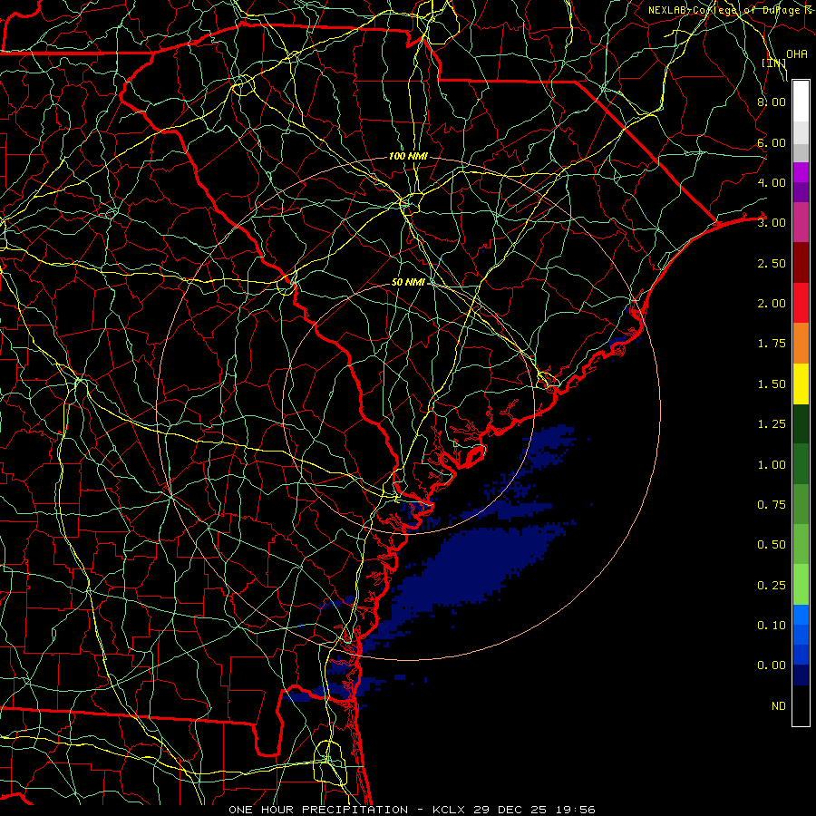Pick the bright magenta 4.00 legend swatch
816x816 pixels.
click(x=801, y=172)
